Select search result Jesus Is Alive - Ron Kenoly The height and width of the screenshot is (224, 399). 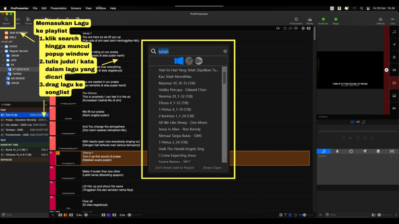180,129
